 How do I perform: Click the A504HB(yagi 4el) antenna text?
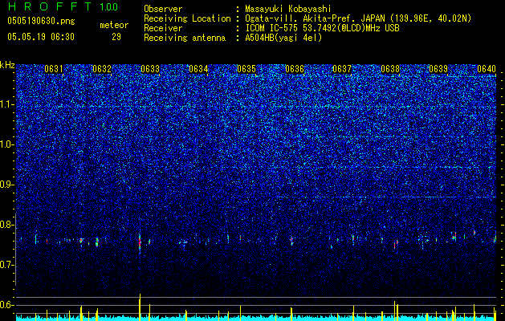[x=283, y=38]
